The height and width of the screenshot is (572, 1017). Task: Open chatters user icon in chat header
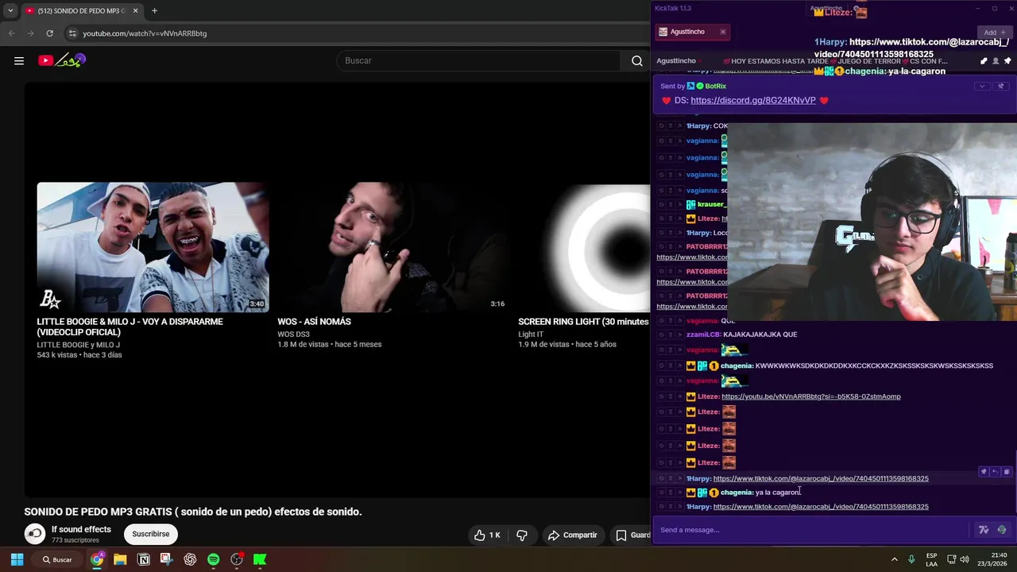pos(996,61)
